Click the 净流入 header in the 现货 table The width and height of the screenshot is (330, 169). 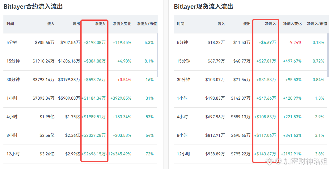point(270,24)
